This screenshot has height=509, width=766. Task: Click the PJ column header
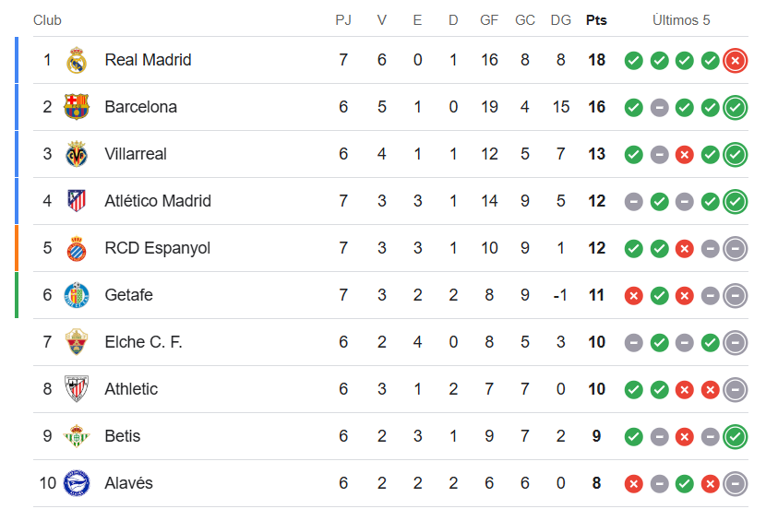(343, 20)
